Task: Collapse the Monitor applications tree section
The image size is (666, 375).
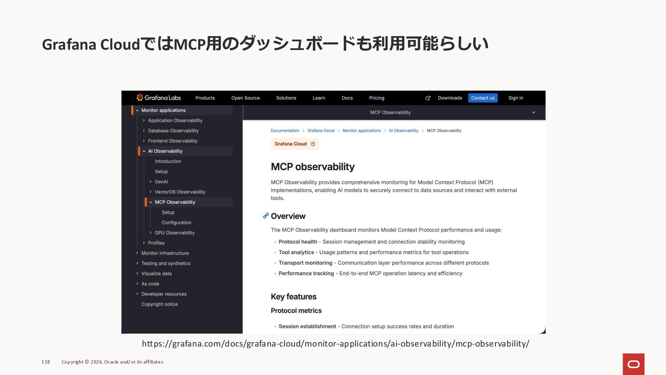Action: coord(137,110)
